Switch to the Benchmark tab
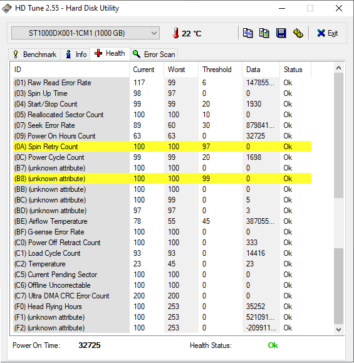Screen dimensions: 354x363 click(x=34, y=55)
